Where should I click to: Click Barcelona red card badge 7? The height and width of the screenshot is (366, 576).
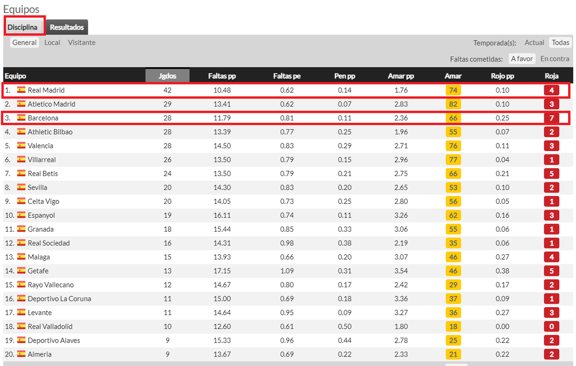(552, 118)
